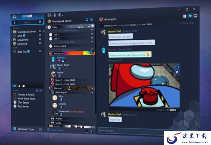This screenshot has width=211, height=145.
Task: Open the Beta Test chat
Action: [21, 52]
